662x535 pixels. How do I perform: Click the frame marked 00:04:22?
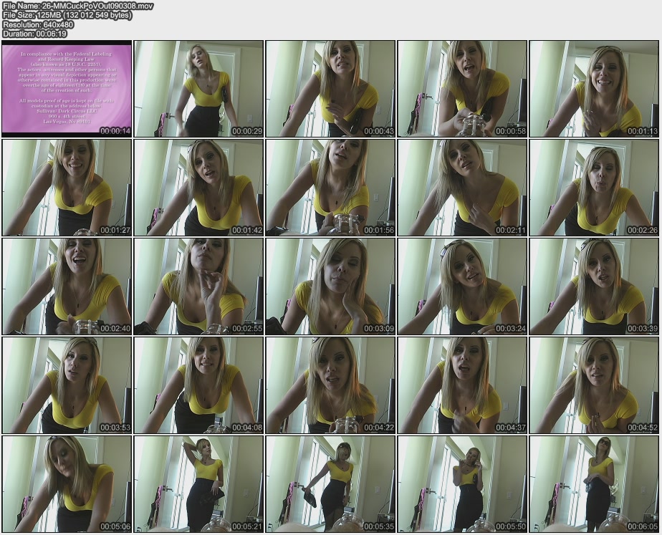[330, 385]
